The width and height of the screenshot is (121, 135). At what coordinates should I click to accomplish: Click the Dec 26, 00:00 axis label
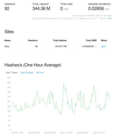pos(50,133)
